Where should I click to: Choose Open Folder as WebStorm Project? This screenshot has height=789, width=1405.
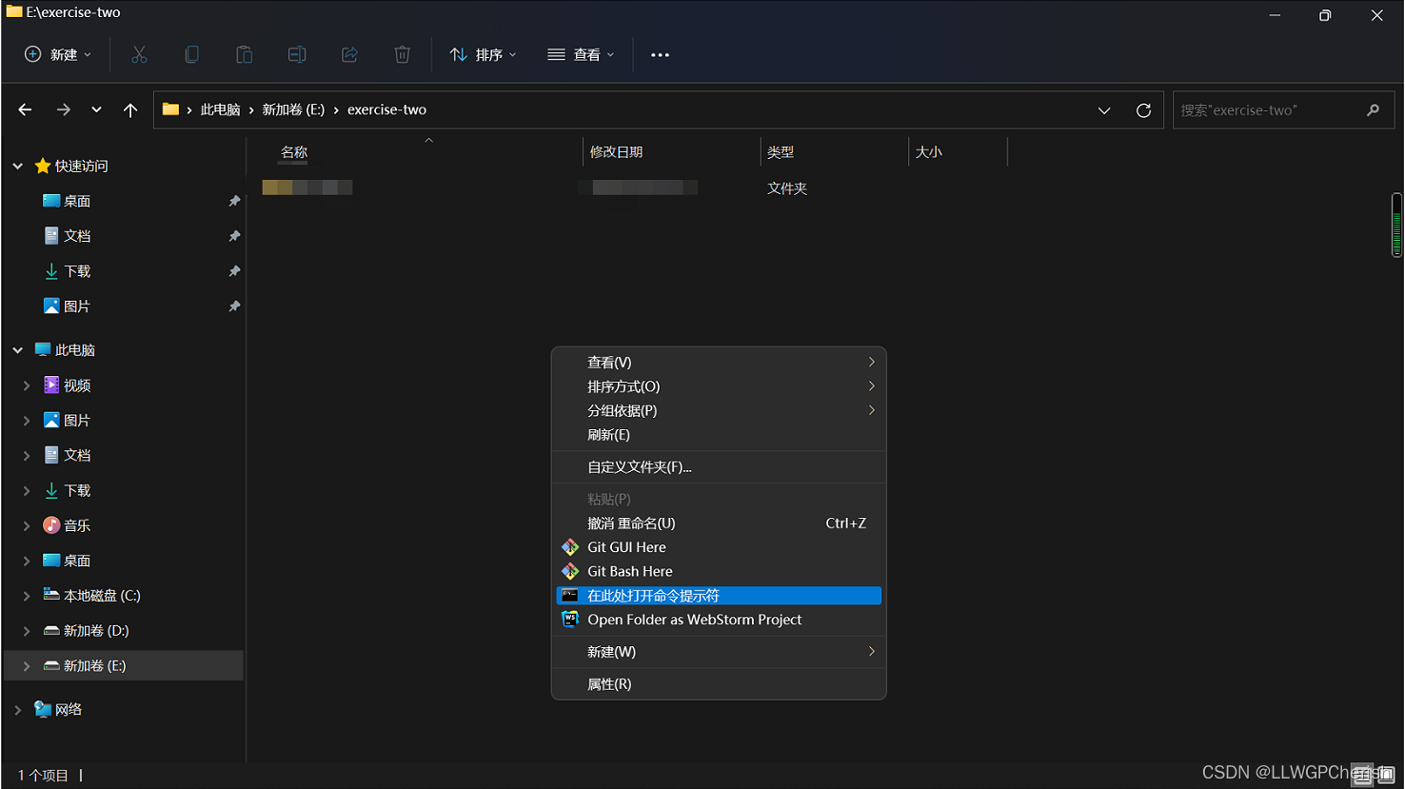pos(694,619)
